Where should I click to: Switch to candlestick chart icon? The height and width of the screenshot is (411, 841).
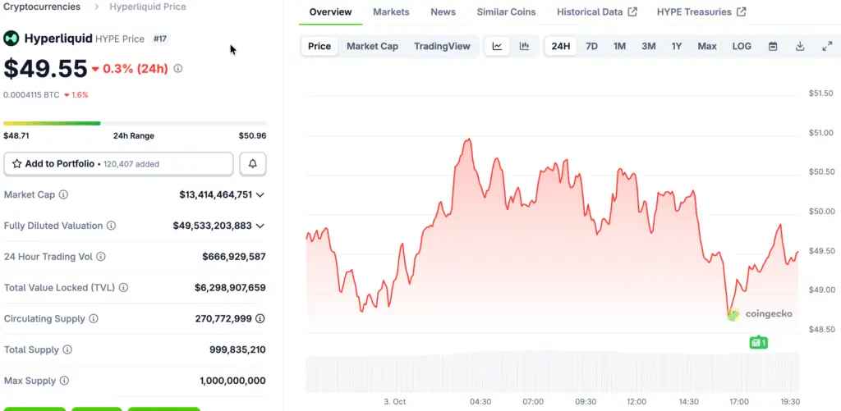click(x=524, y=46)
